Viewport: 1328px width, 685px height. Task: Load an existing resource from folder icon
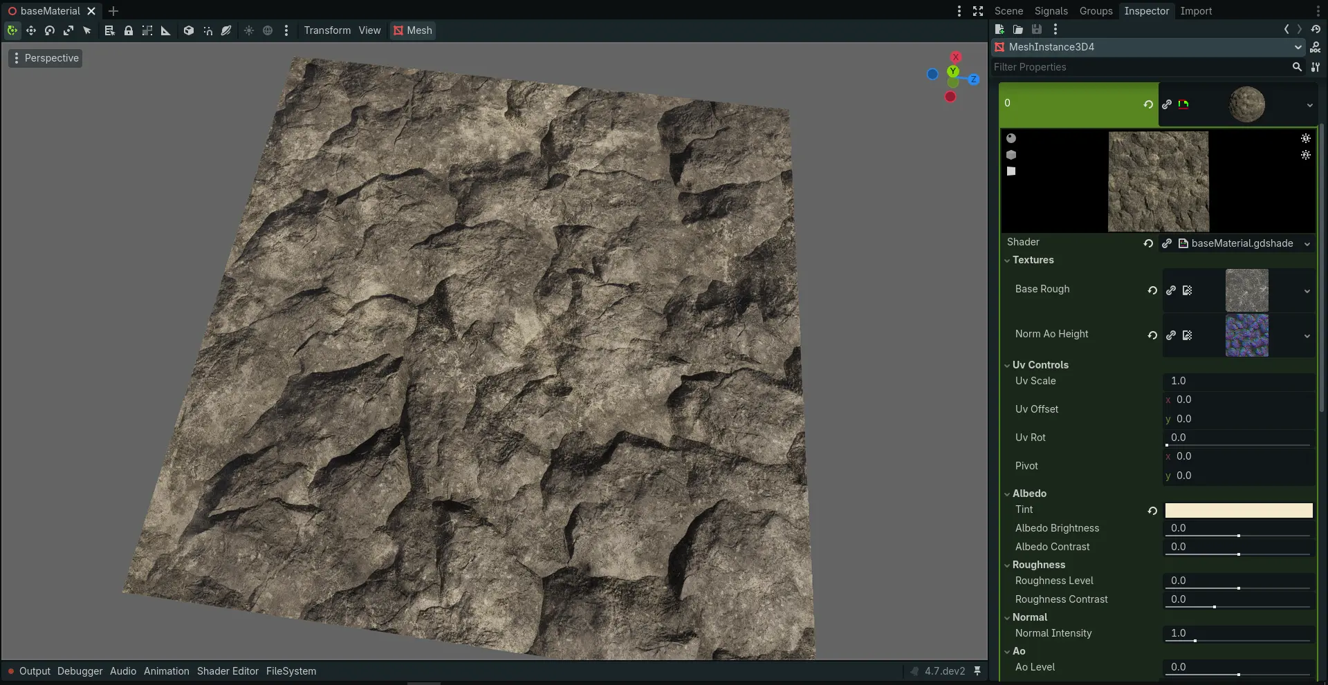(x=1018, y=29)
